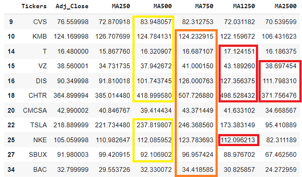Select CHTR MA750 value 507.726880
This screenshot has width=302, height=177.
pyautogui.click(x=196, y=95)
